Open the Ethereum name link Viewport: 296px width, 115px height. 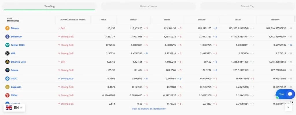pos(16,37)
